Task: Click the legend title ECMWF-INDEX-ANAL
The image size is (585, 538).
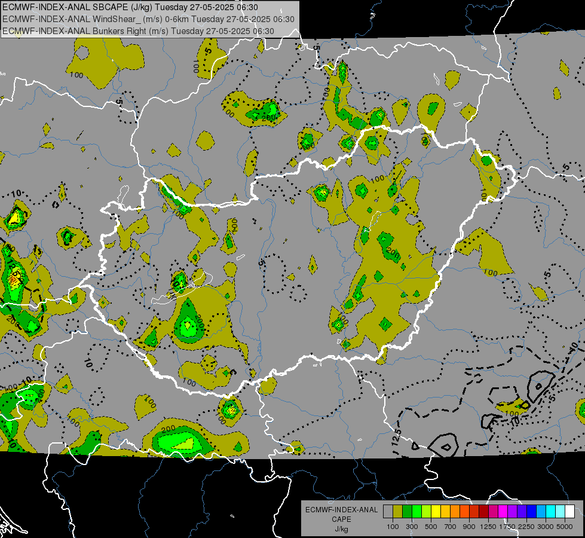Action: tap(341, 510)
